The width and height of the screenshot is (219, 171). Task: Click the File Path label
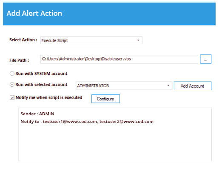(19, 60)
